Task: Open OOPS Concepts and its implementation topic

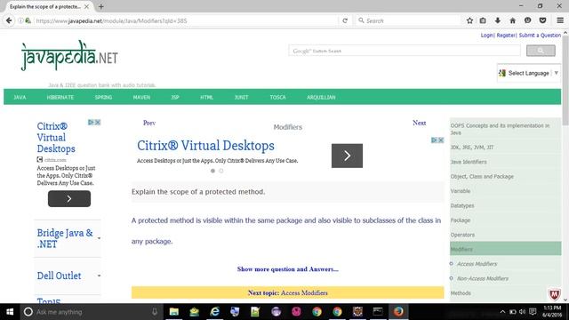Action: (x=500, y=129)
